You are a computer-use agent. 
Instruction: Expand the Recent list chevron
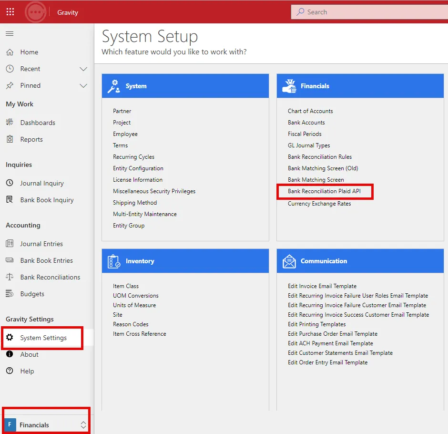pos(83,69)
